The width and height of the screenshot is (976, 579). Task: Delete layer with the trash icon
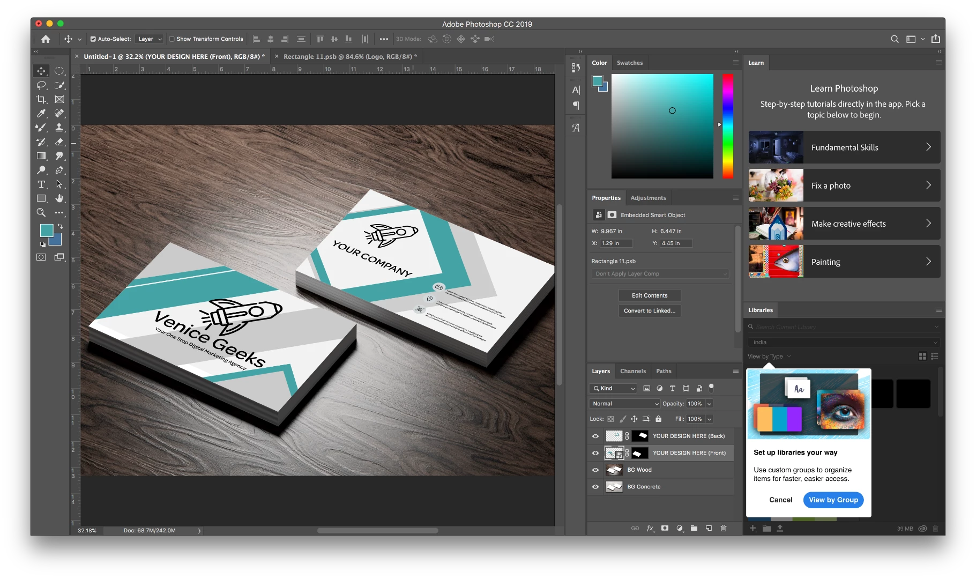click(x=724, y=528)
